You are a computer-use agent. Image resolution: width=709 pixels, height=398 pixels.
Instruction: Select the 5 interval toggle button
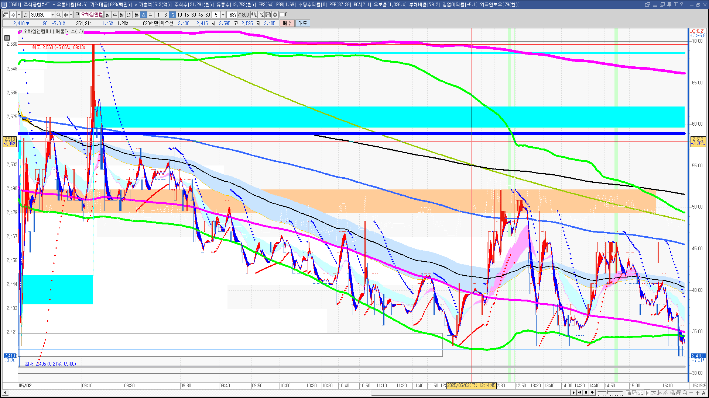(x=172, y=15)
